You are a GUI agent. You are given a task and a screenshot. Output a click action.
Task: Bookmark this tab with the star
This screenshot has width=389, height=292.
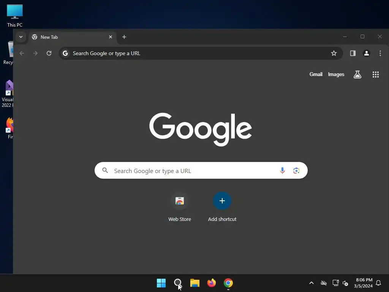click(x=334, y=53)
